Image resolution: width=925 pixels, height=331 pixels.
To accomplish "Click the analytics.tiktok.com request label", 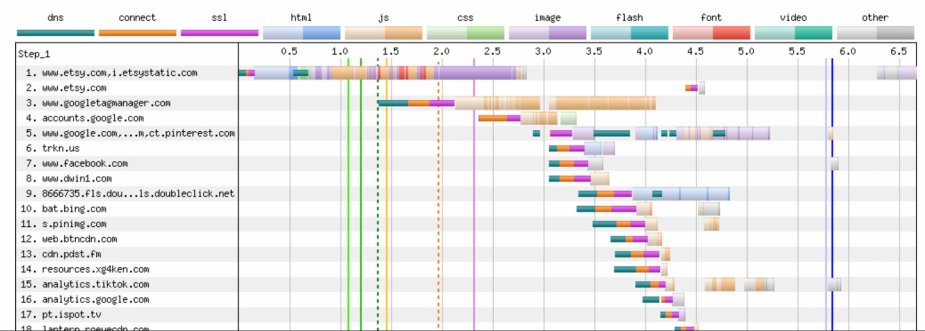I will tap(95, 284).
